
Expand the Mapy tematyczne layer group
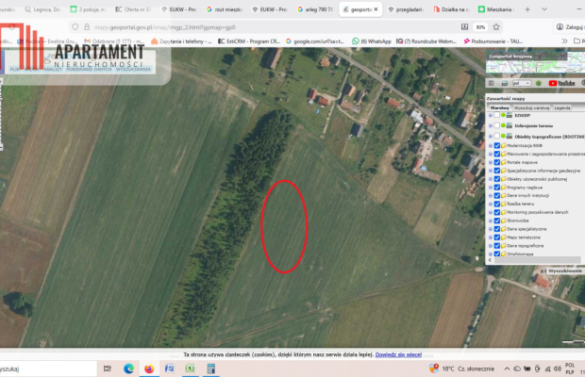pyautogui.click(x=489, y=238)
